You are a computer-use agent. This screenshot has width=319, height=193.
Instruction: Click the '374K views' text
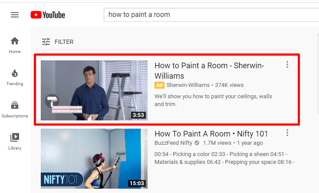tap(229, 85)
